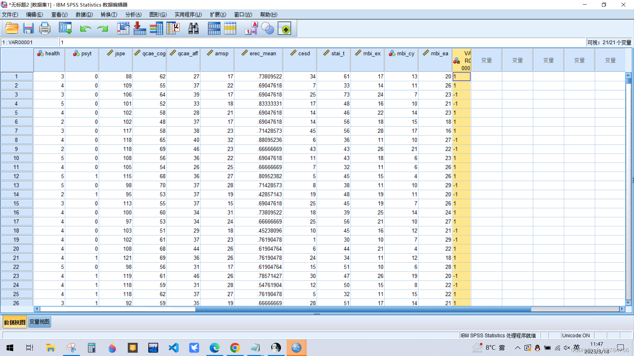Viewport: 634px width, 356px height.
Task: Click the Redo green arrow
Action: pos(102,29)
